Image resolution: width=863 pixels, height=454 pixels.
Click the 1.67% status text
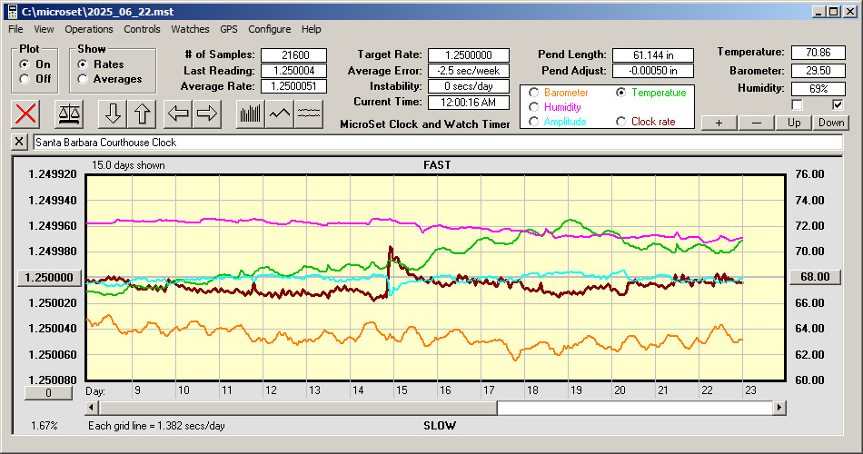coord(44,425)
